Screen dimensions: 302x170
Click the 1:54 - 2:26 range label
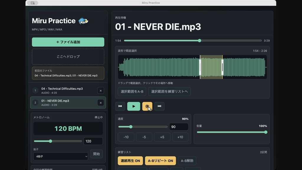click(x=260, y=51)
